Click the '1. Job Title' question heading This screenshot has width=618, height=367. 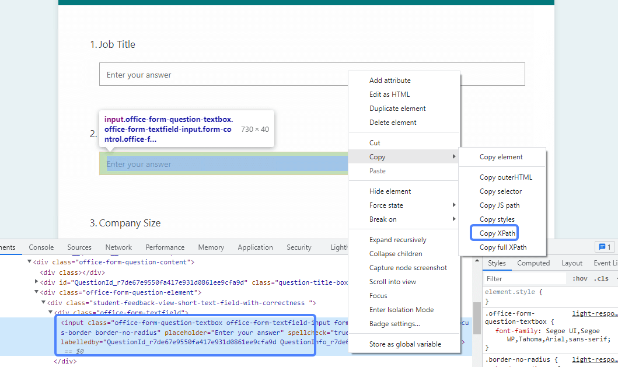[x=113, y=44]
